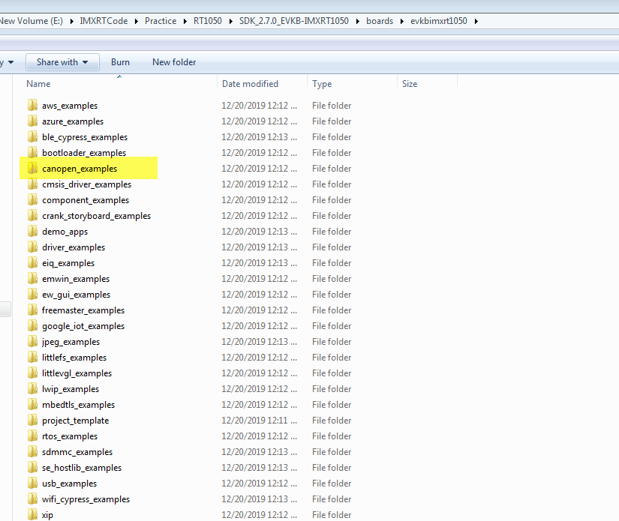Click the se_hostlib_examples folder icon
The image size is (619, 521).
33,468
